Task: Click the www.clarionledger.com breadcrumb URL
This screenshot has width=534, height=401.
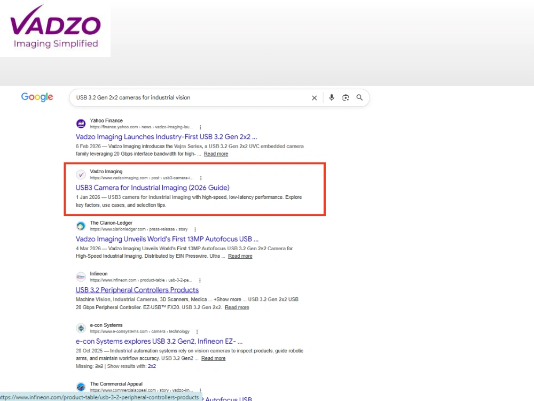Action: tap(139, 229)
